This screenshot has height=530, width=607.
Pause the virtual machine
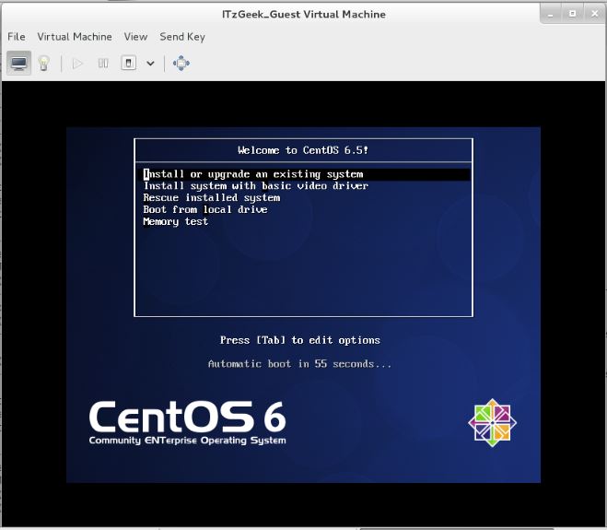tap(103, 64)
